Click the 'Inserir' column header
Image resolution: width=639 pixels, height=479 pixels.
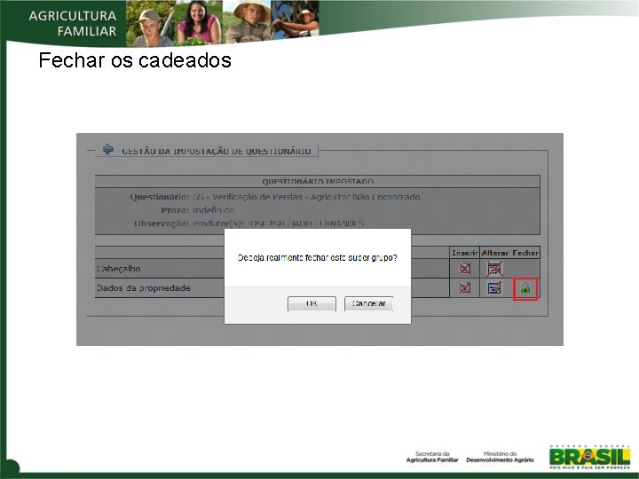[x=464, y=253]
